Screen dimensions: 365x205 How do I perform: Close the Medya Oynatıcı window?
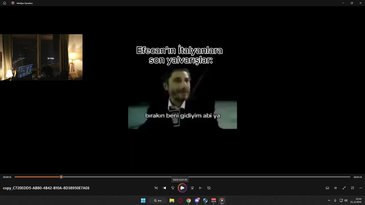[360, 3]
